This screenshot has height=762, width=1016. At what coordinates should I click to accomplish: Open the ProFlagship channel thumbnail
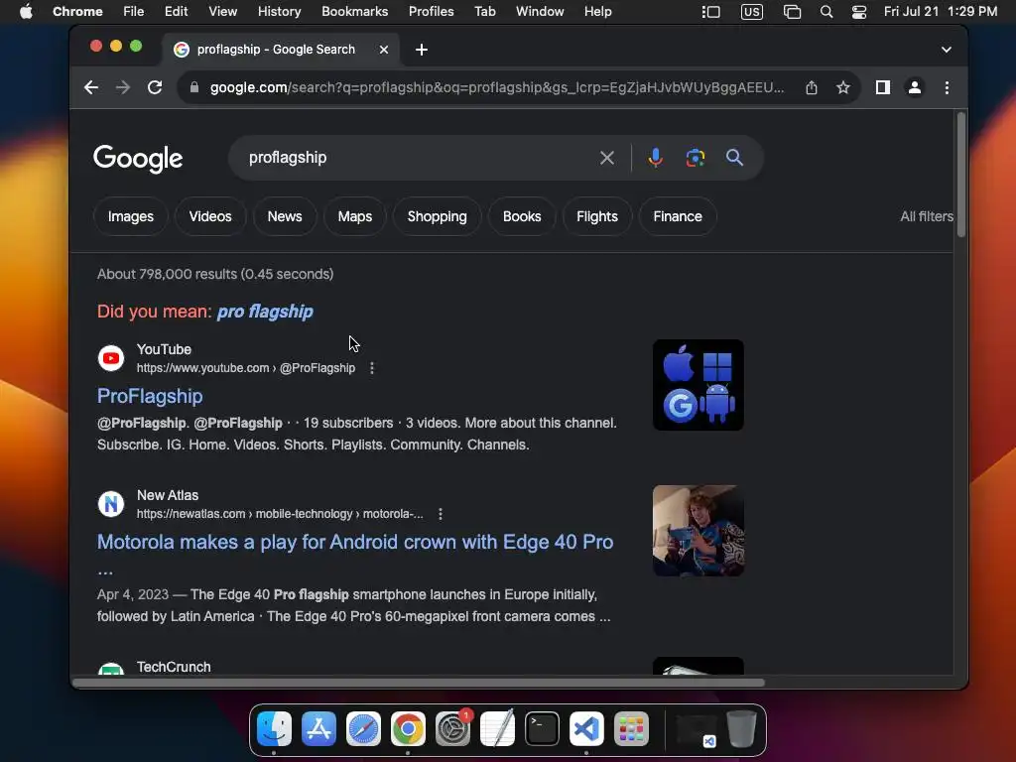698,385
